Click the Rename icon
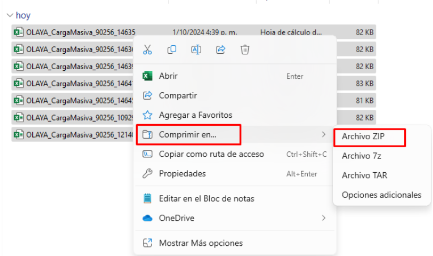The image size is (433, 256). (x=196, y=50)
